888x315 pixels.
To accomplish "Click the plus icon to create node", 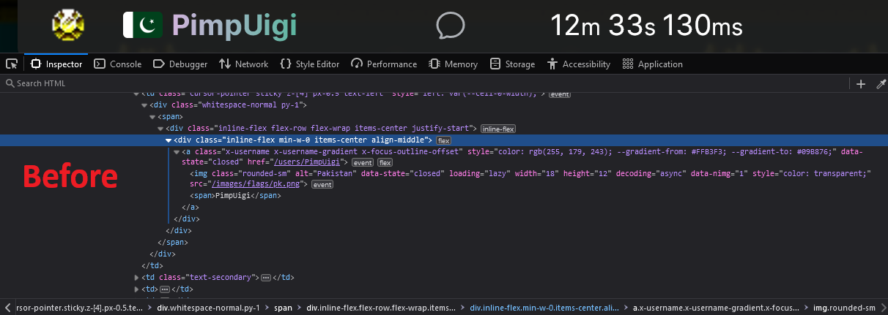I will [861, 83].
